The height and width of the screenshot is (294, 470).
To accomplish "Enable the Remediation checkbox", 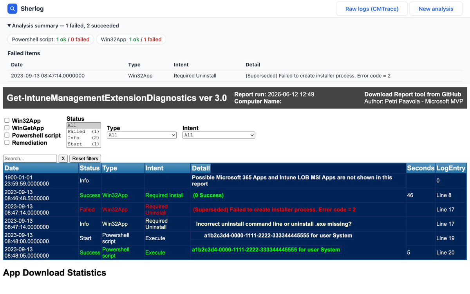I will click(x=7, y=143).
